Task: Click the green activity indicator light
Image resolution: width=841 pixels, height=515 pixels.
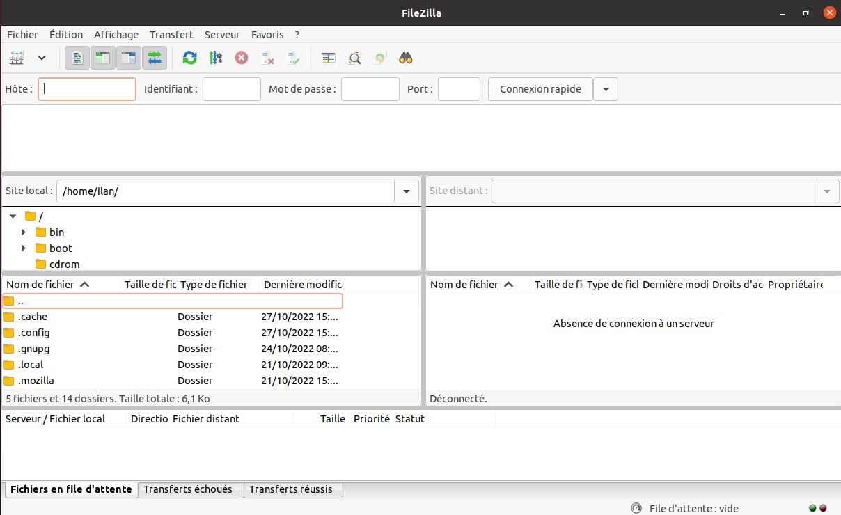Action: click(x=813, y=508)
